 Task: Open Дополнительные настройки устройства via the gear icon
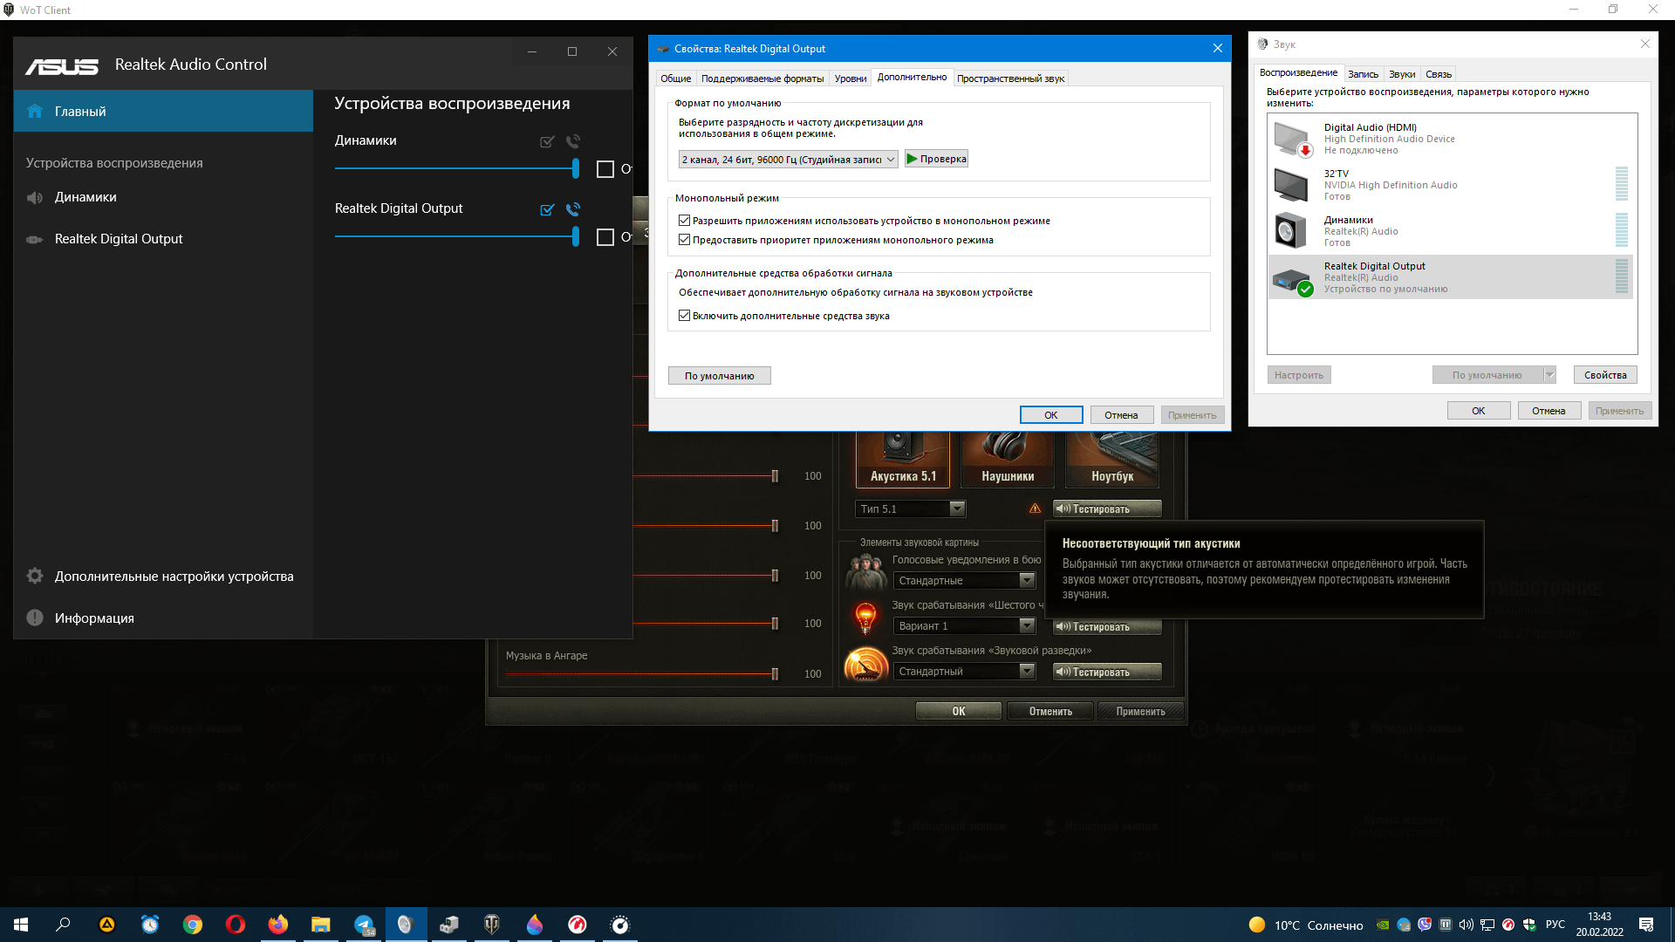(35, 577)
